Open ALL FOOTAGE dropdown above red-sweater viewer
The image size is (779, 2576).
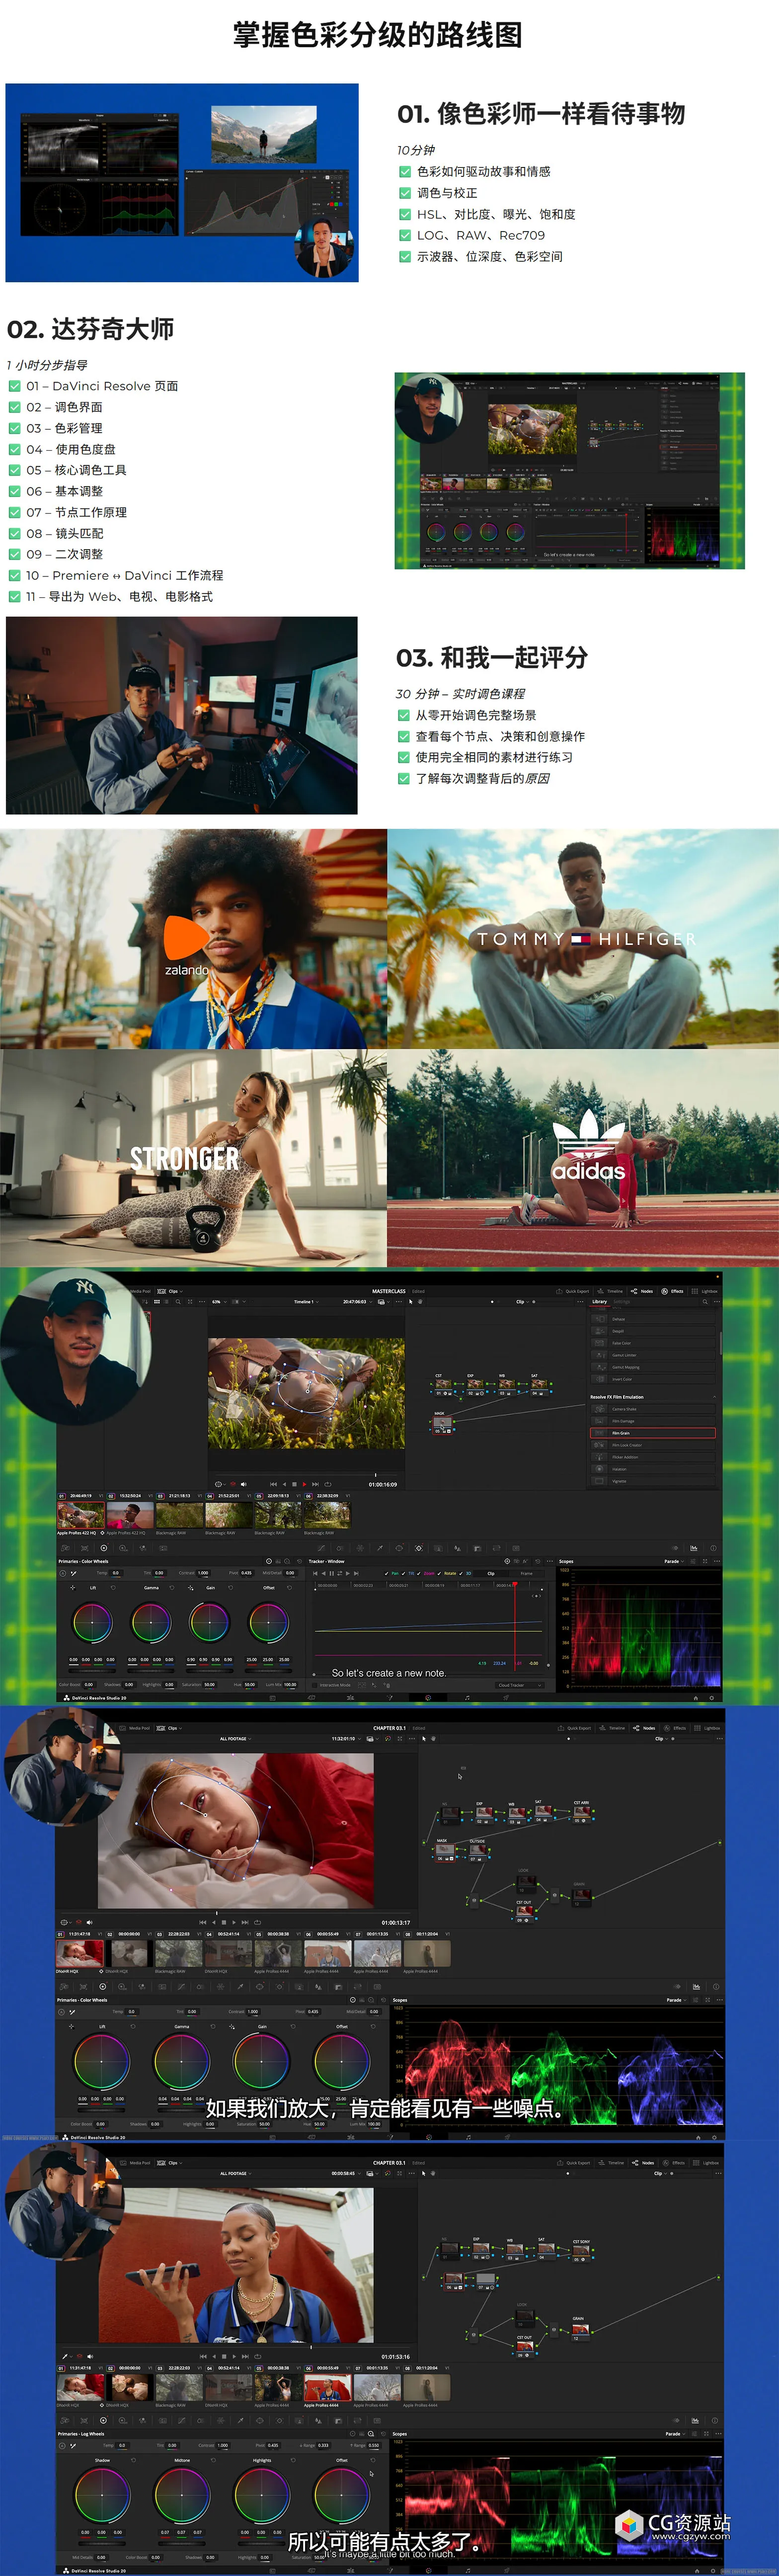point(236,1739)
